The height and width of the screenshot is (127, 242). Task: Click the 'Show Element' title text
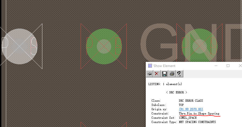tap(164, 66)
